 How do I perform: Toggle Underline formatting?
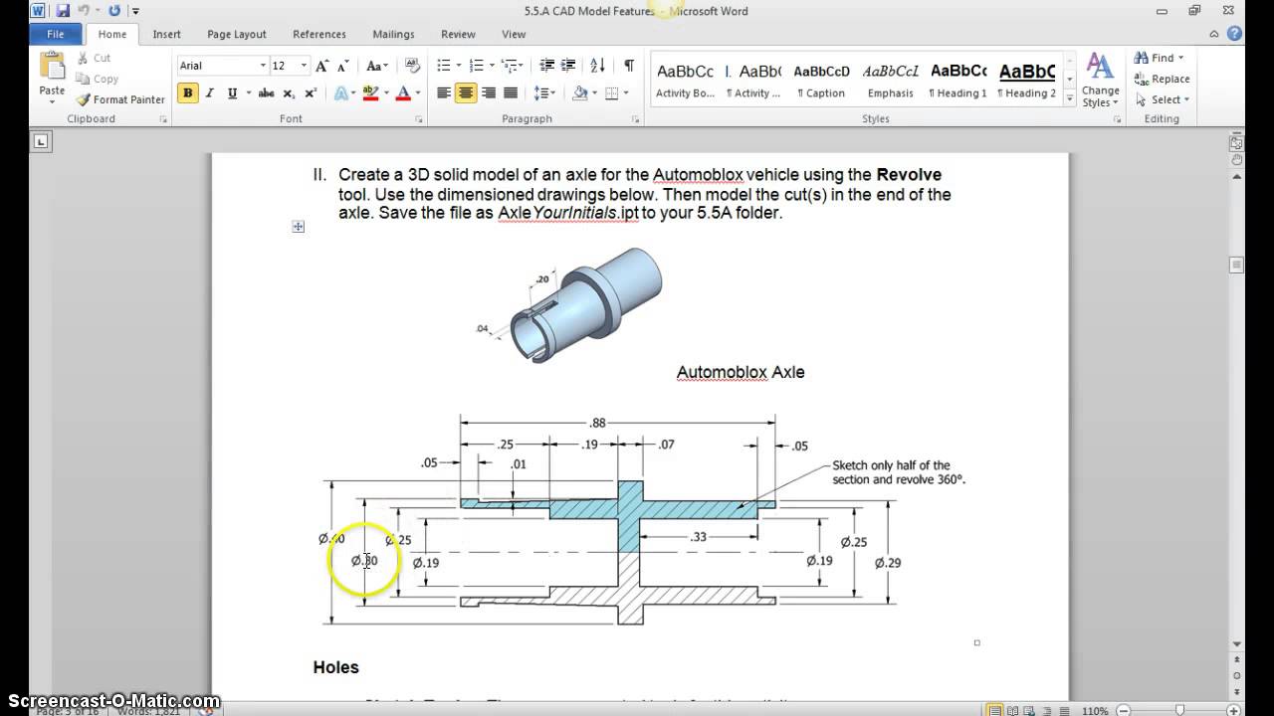click(x=232, y=93)
